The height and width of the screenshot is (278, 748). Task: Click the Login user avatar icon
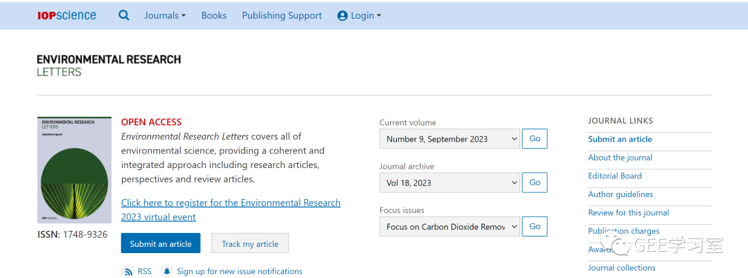click(342, 16)
